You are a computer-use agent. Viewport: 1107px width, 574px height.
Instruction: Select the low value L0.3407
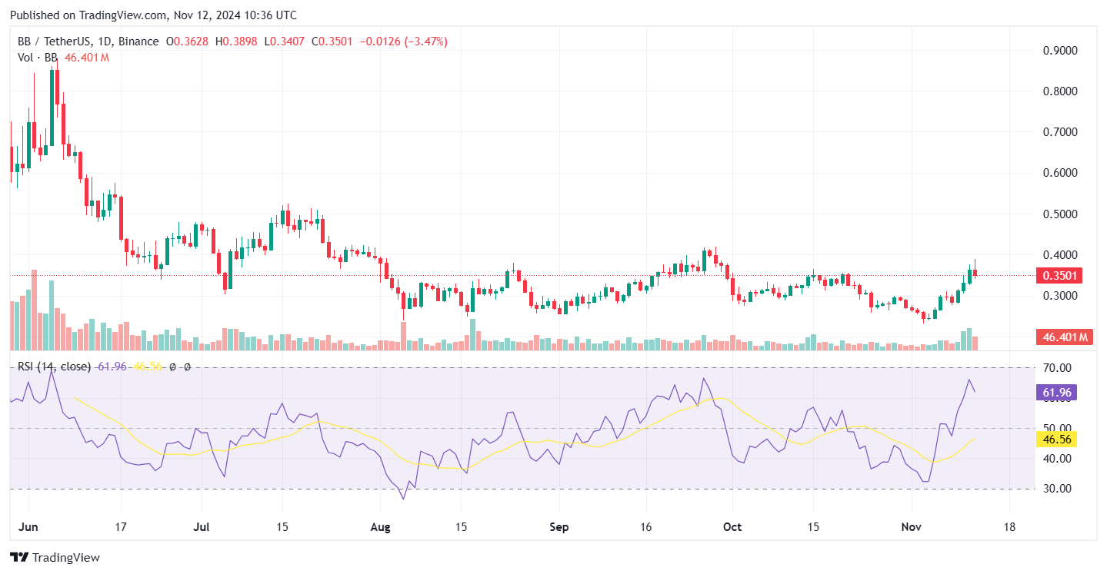(285, 41)
